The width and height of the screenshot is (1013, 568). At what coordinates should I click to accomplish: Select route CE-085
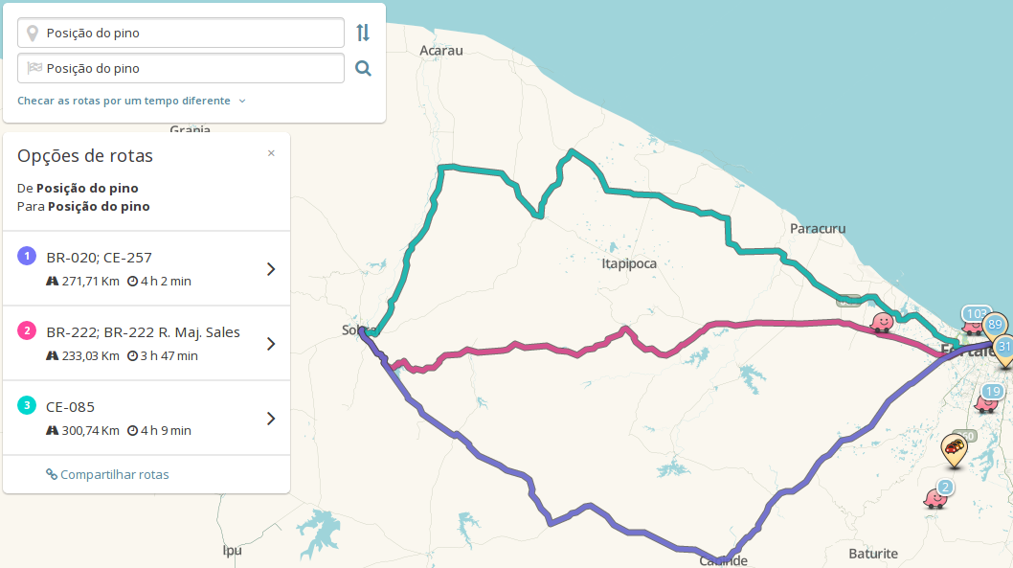[x=146, y=418]
